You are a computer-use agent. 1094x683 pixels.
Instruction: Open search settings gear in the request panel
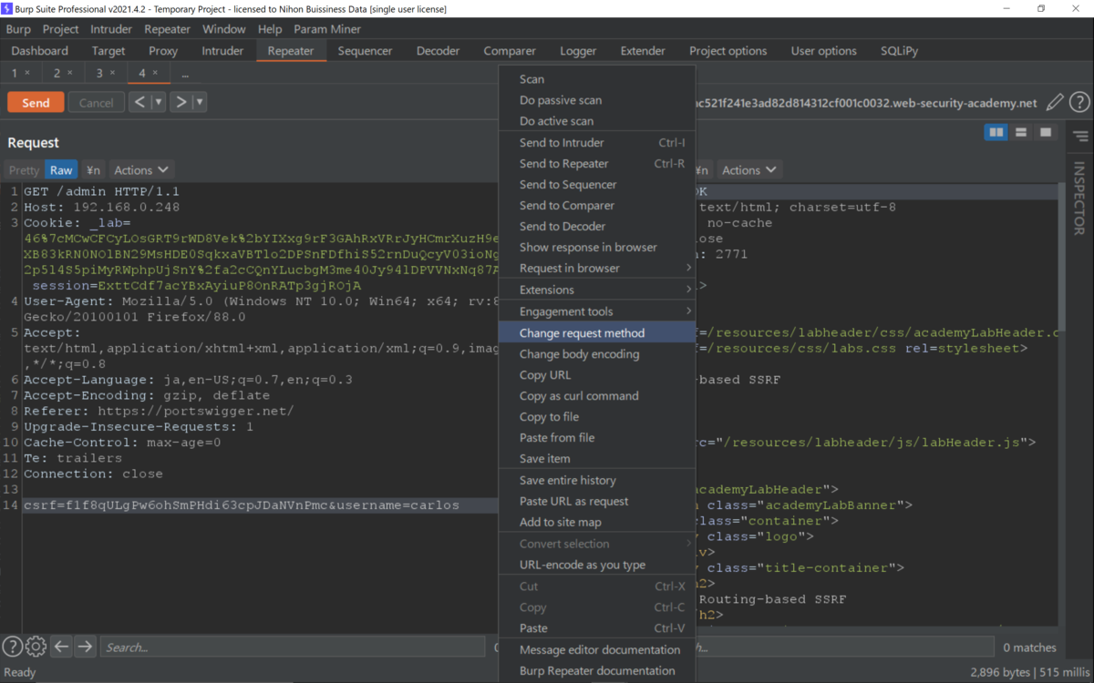click(x=36, y=647)
